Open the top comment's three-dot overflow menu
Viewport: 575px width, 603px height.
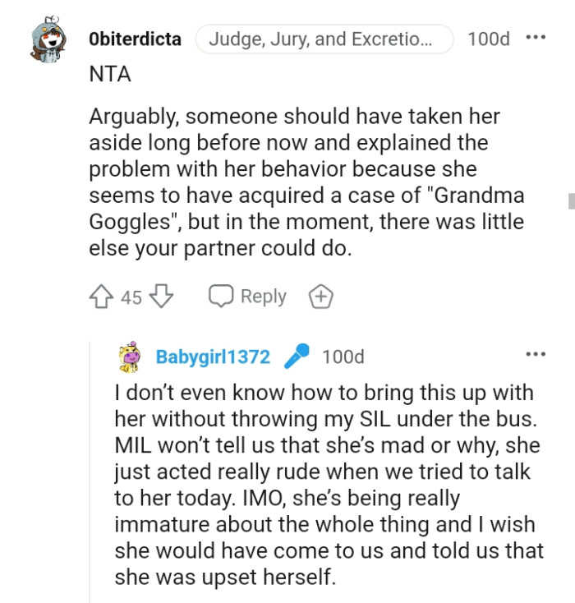point(535,39)
